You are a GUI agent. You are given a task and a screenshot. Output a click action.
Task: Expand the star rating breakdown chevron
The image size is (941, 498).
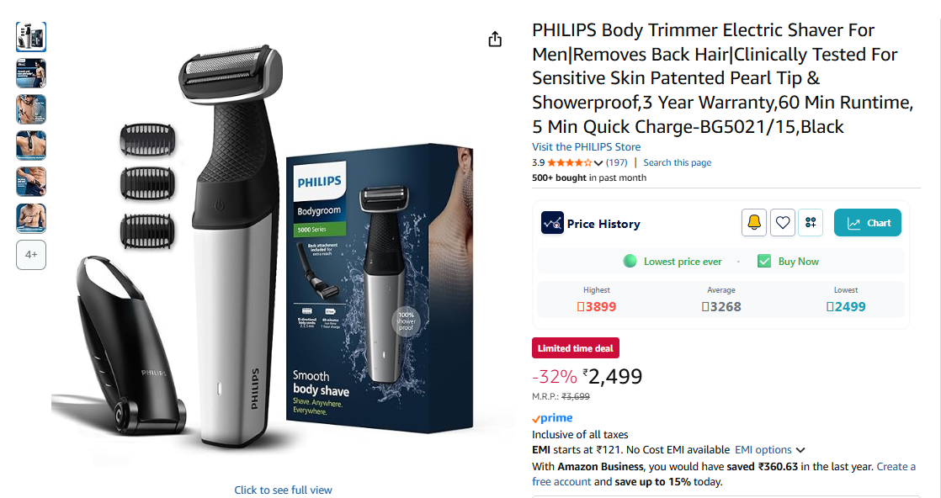pos(598,162)
